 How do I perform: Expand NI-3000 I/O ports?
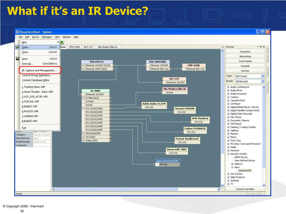83,137
